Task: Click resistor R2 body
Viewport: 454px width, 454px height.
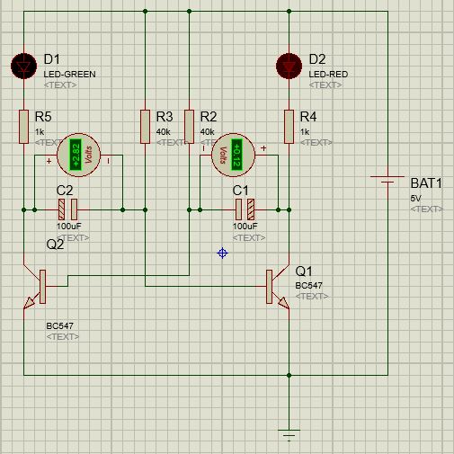Action: coord(189,127)
